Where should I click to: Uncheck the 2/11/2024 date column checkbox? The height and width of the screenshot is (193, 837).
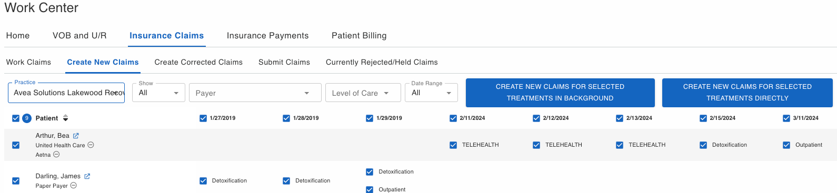[x=453, y=118]
